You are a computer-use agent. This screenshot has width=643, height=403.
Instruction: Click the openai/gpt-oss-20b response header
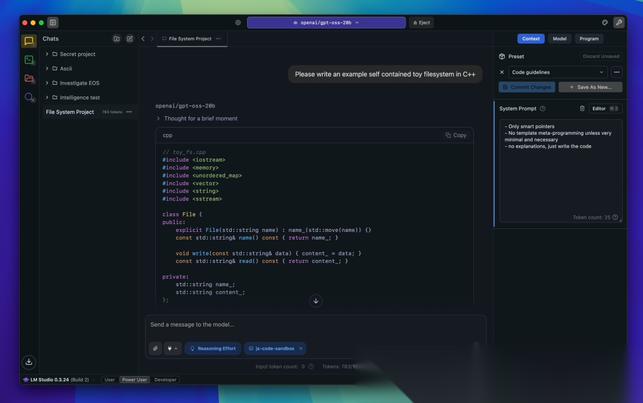pos(185,106)
